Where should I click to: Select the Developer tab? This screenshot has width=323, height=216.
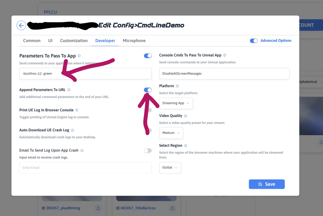tap(105, 41)
